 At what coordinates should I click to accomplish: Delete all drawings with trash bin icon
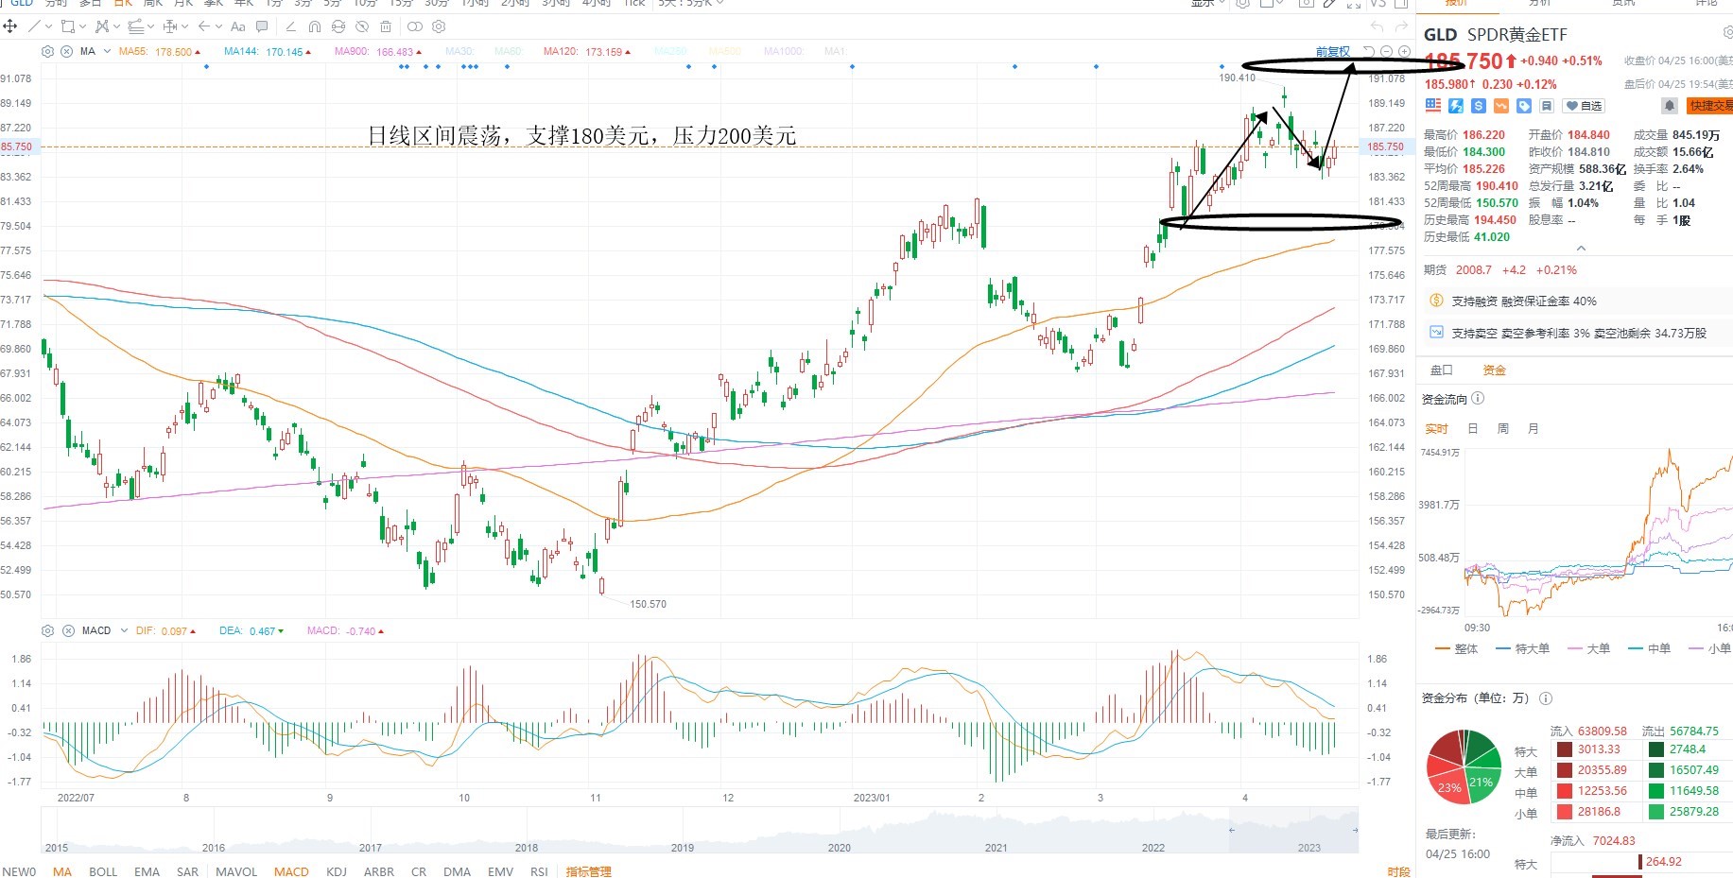pyautogui.click(x=386, y=26)
